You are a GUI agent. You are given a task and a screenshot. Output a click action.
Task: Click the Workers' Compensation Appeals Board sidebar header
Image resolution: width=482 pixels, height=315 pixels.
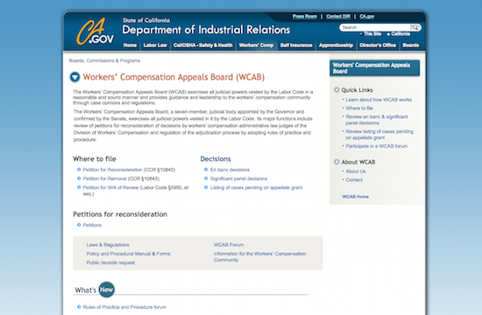pos(375,68)
